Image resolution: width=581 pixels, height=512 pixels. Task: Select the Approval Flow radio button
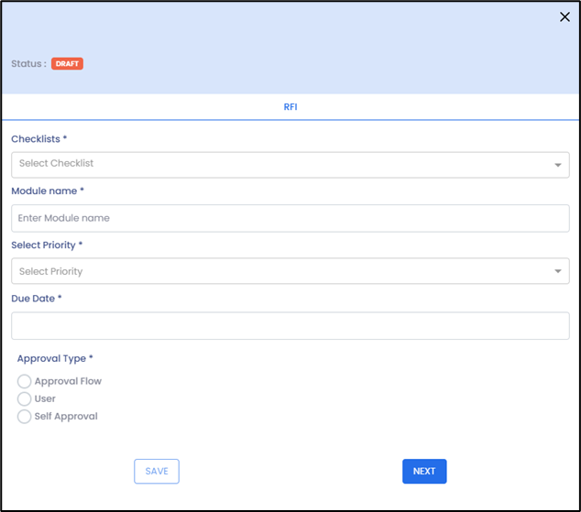[25, 382]
